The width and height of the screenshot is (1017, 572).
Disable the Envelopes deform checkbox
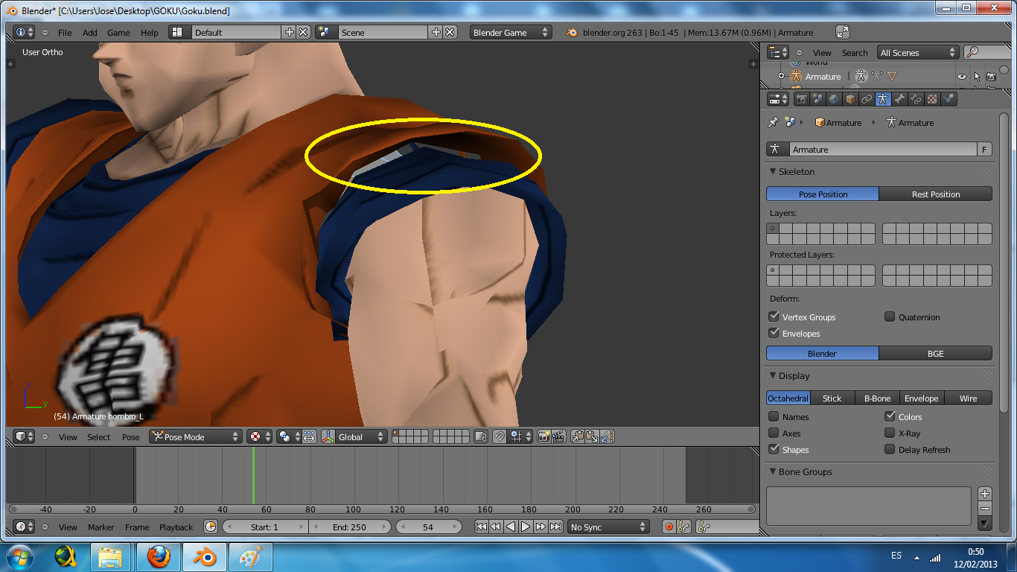pyautogui.click(x=774, y=334)
